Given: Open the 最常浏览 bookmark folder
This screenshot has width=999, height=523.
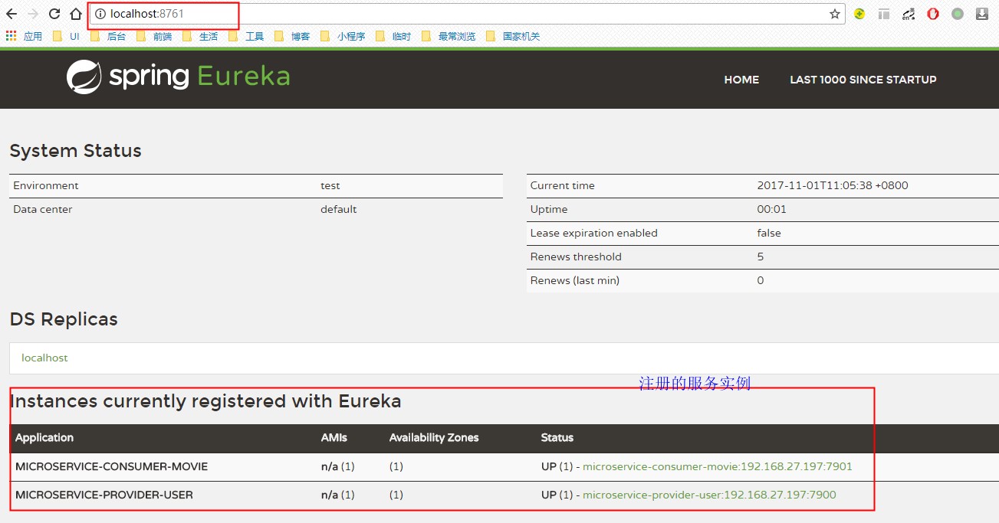Looking at the screenshot, I should coord(449,36).
